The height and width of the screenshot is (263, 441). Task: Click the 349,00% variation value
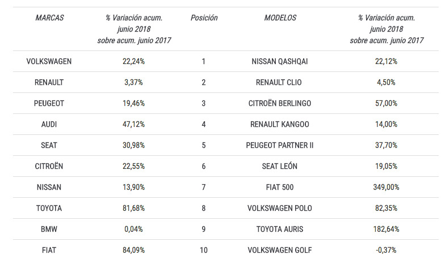click(x=386, y=187)
